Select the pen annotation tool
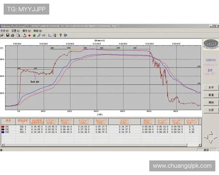The height and width of the screenshot is (175, 219). coord(39,35)
